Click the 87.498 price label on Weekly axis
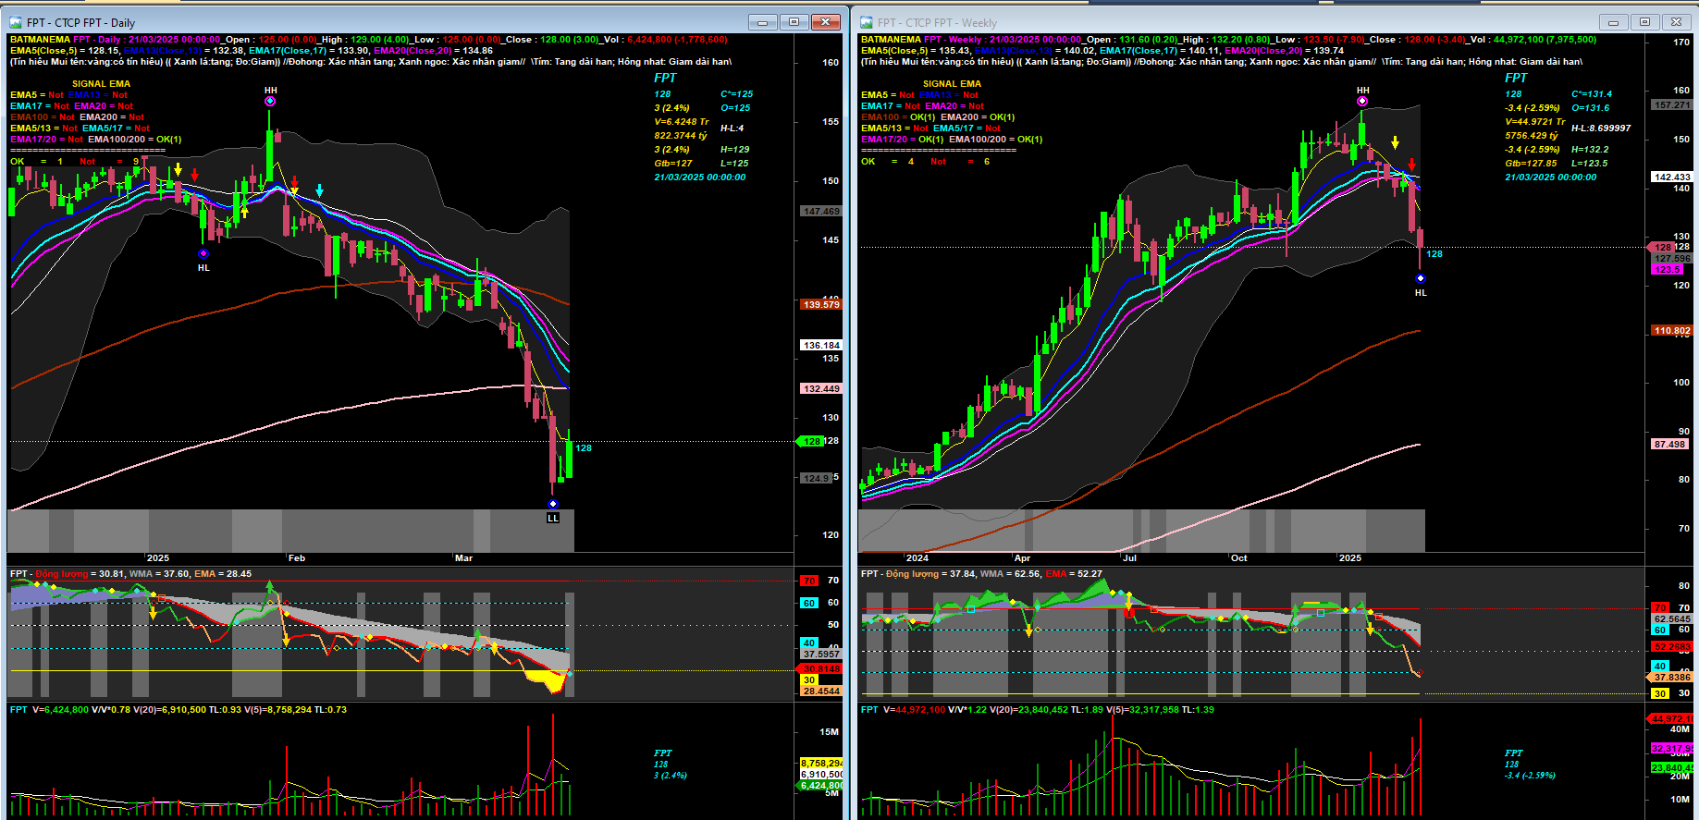 (1670, 444)
